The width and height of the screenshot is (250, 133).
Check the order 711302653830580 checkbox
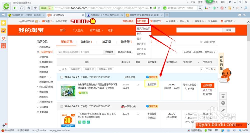62,77
